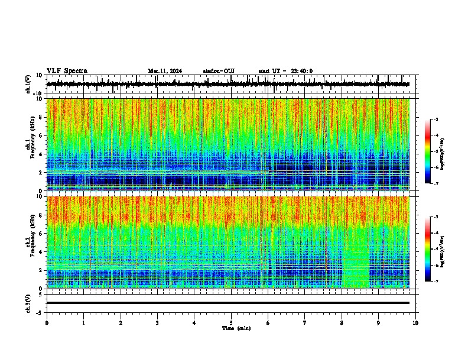468x362 pixels.
Task: Click the "station=OUI" header label
Action: [x=219, y=71]
